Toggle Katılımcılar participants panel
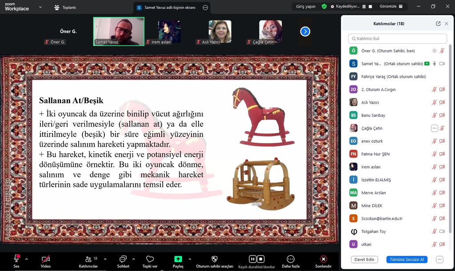The height and width of the screenshot is (271, 455). pos(88,259)
